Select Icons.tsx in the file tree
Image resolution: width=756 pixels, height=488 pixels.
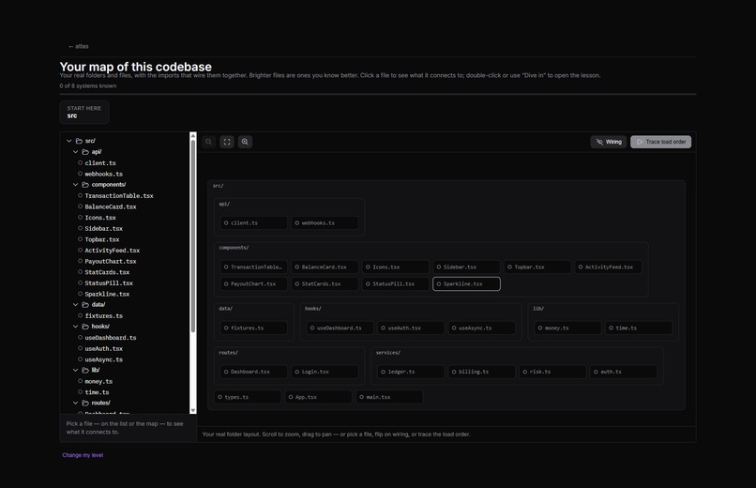pos(100,218)
